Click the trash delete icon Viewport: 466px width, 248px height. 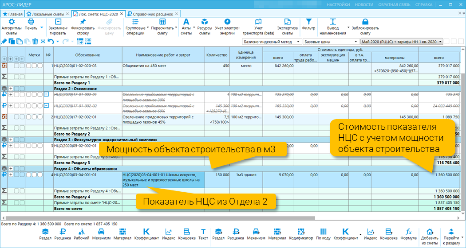click(35, 42)
